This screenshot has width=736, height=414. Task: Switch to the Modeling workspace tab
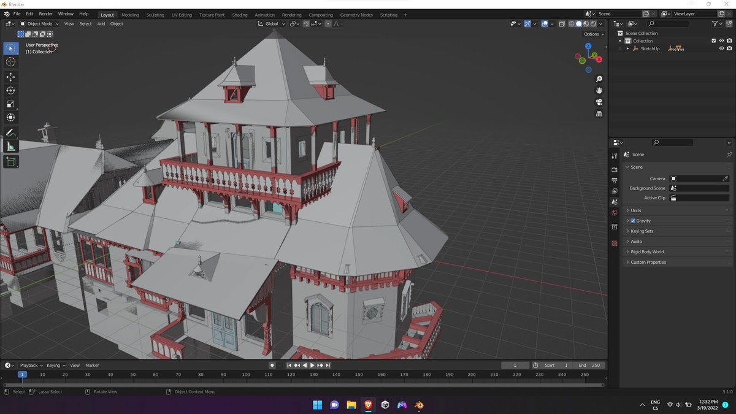[130, 15]
